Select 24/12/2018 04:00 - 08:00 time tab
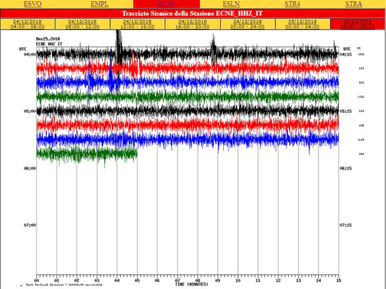 [x=28, y=23]
